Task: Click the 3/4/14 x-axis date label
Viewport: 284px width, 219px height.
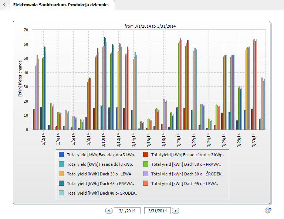Action: [58, 139]
